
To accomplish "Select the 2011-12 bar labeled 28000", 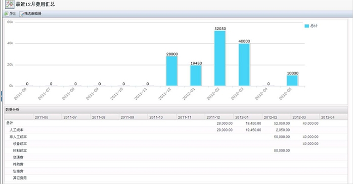I will tap(172, 71).
